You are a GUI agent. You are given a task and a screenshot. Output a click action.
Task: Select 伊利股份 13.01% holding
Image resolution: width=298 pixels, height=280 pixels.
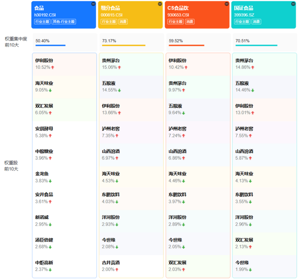(265, 110)
